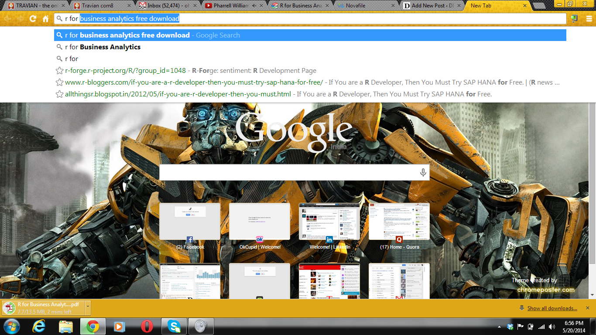Screen dimensions: 596x335
Task: Click the voice search microphone icon
Action: pyautogui.click(x=422, y=173)
